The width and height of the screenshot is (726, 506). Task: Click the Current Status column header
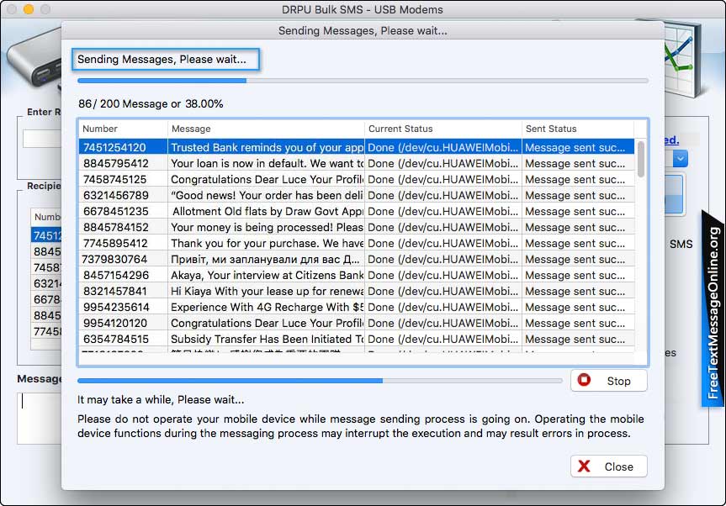pos(443,129)
